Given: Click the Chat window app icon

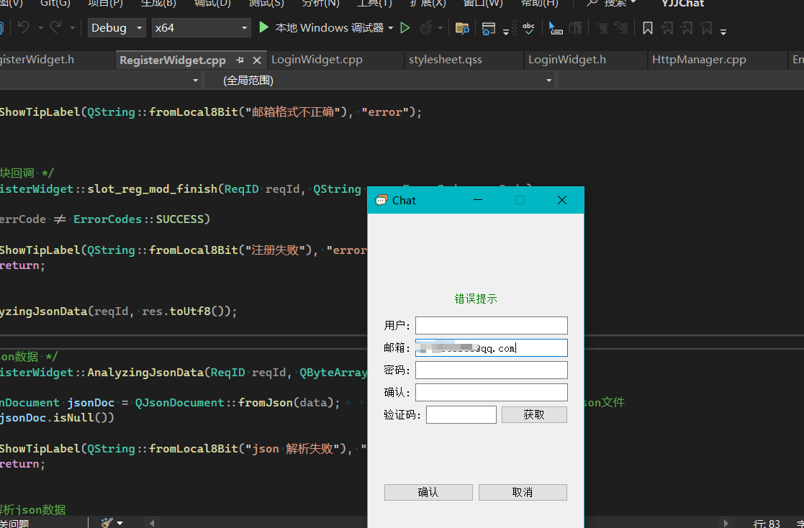Looking at the screenshot, I should (x=381, y=200).
